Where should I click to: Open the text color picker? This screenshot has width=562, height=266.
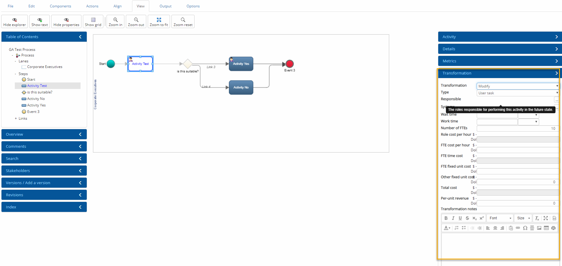pyautogui.click(x=447, y=228)
